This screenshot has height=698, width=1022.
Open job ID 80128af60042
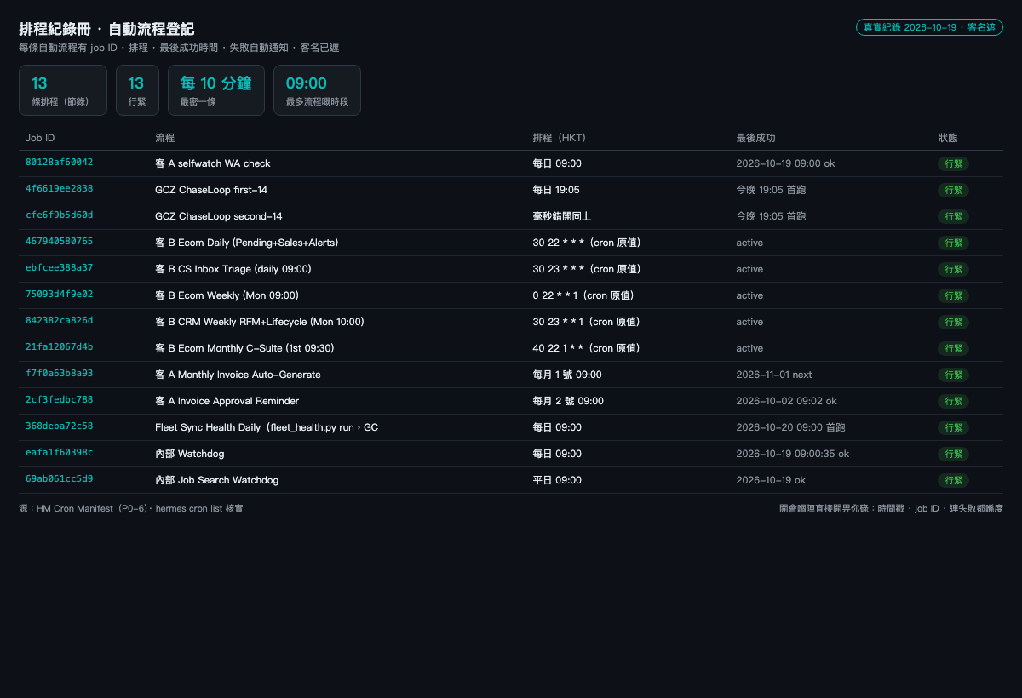tap(60, 163)
